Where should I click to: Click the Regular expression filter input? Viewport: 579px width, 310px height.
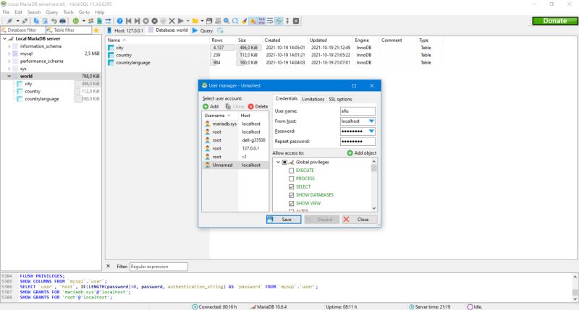[159, 267]
